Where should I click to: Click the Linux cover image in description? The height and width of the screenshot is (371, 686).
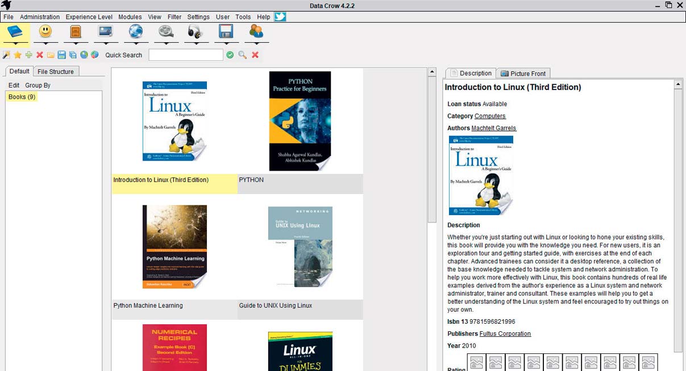click(x=481, y=175)
